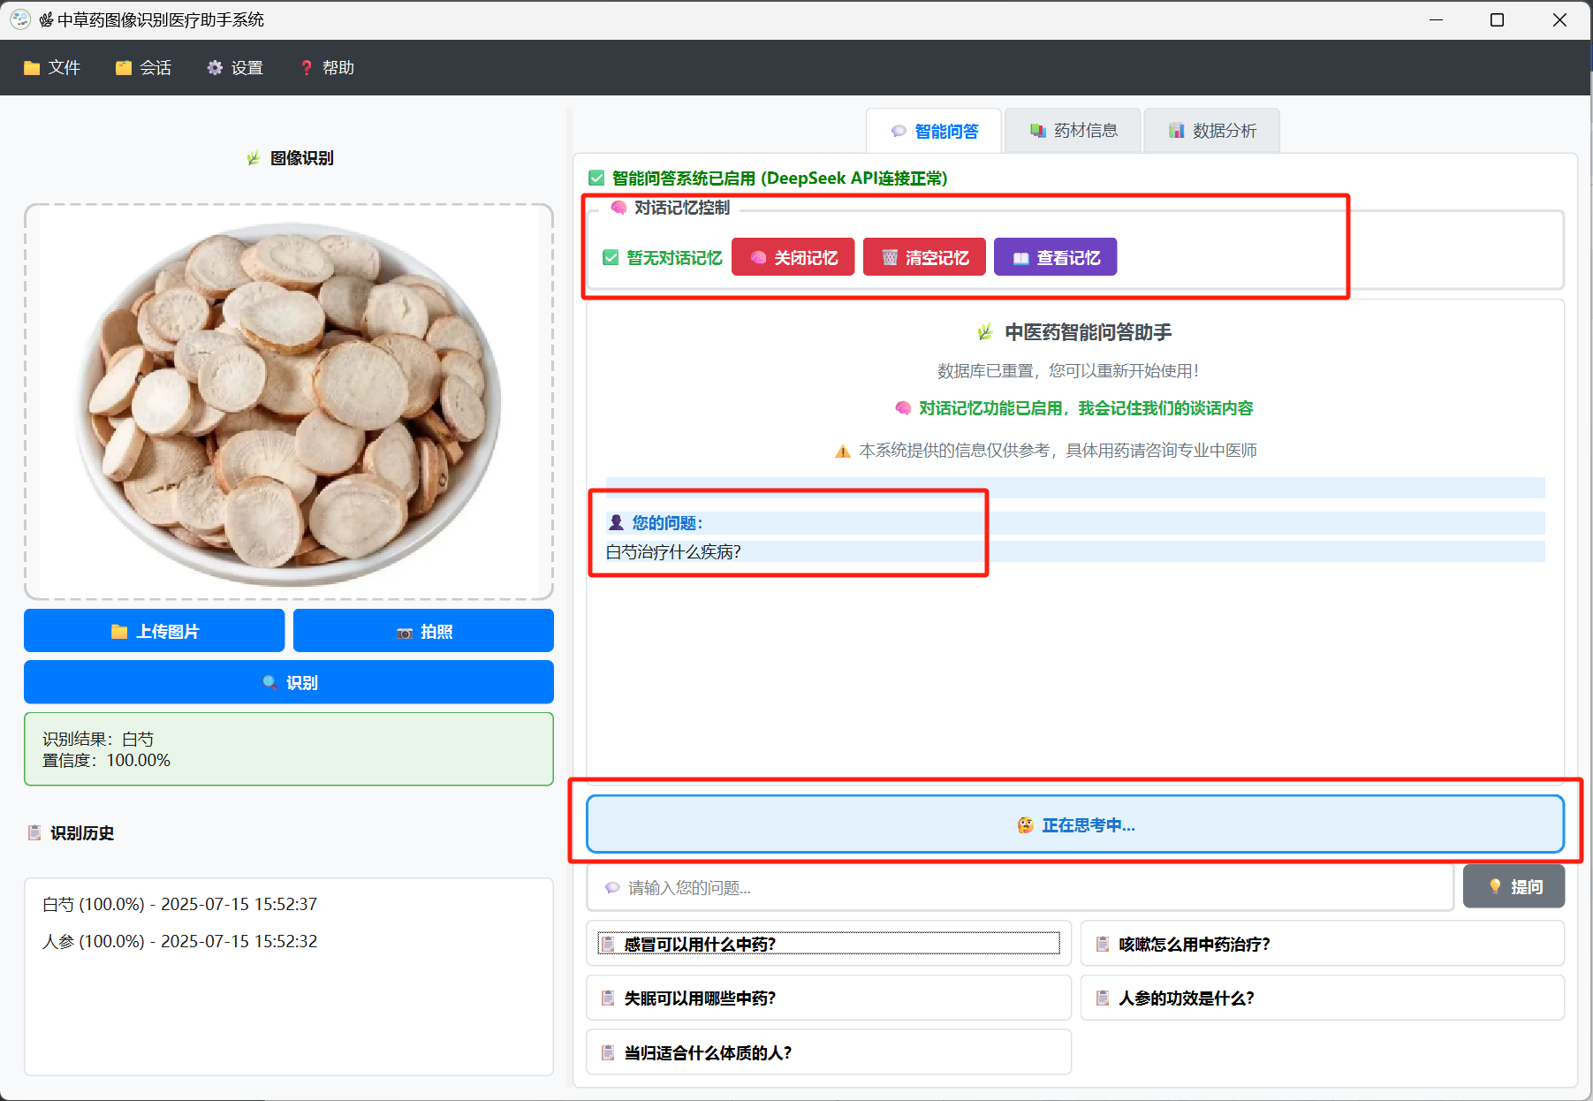This screenshot has width=1593, height=1101.
Task: Click the clipboard icon beside 咳嗽怎么用中药治疗?
Action: coord(1103,944)
